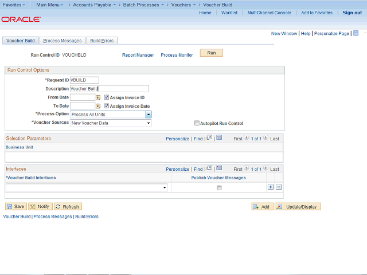Click the Save button
The height and width of the screenshot is (275, 367).
[16, 206]
